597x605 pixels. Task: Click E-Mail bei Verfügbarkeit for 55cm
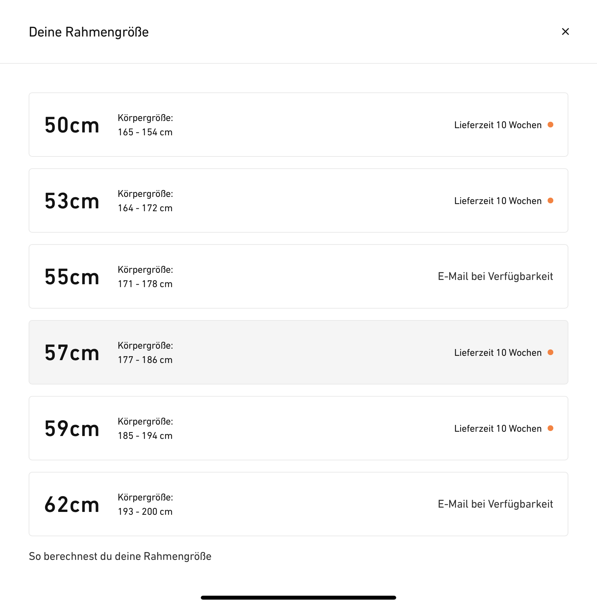tap(495, 276)
